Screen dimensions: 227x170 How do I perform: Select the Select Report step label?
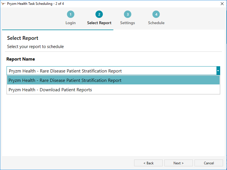tap(99, 23)
